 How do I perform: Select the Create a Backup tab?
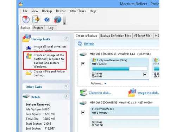coord(87,36)
